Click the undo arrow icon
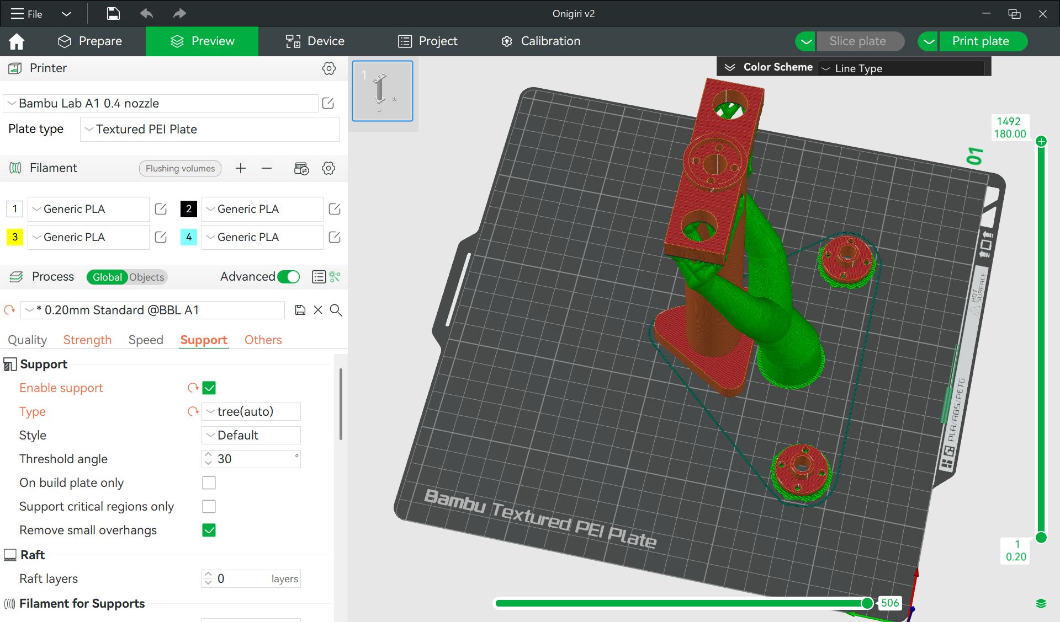1060x622 pixels. [x=146, y=14]
